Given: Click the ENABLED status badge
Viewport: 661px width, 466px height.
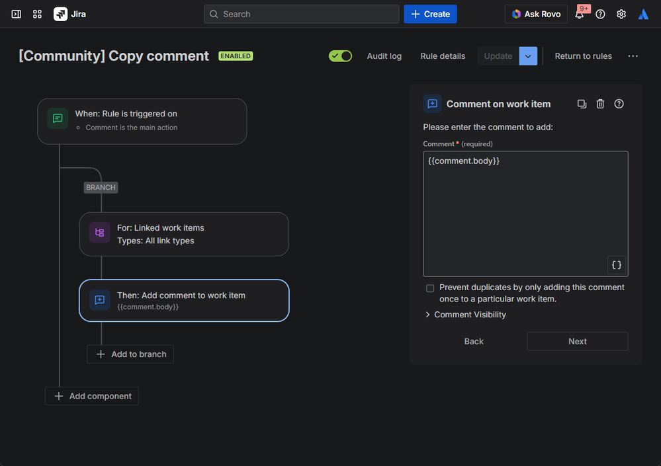Looking at the screenshot, I should (x=236, y=56).
